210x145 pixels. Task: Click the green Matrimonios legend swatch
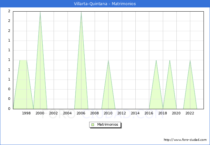pos(93,125)
